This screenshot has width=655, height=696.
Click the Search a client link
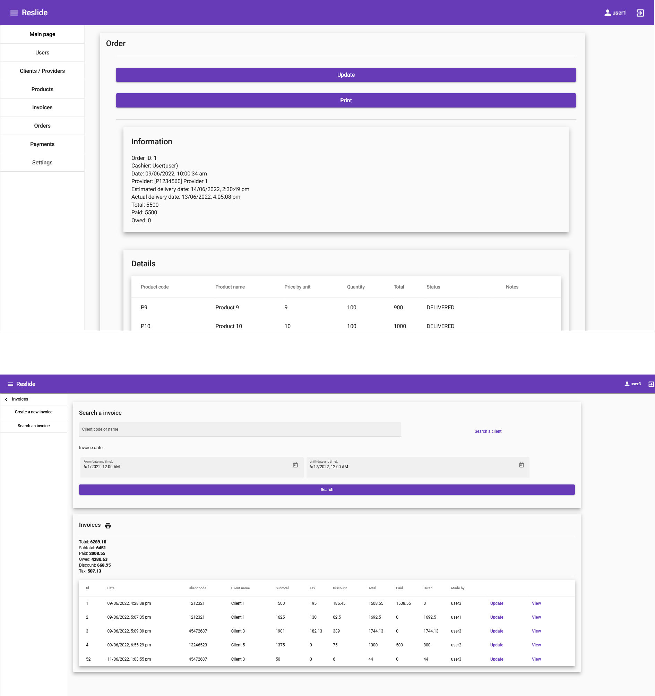(488, 431)
